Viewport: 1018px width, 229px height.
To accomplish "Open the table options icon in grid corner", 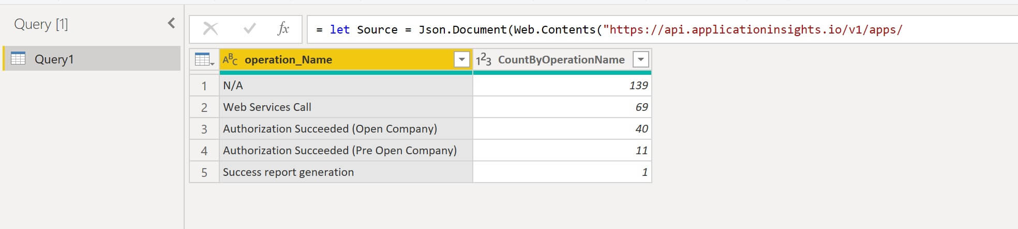I will tap(204, 60).
